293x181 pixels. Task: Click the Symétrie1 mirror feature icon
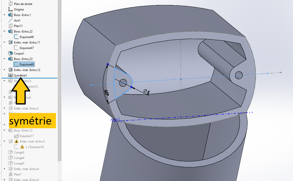pos(10,75)
